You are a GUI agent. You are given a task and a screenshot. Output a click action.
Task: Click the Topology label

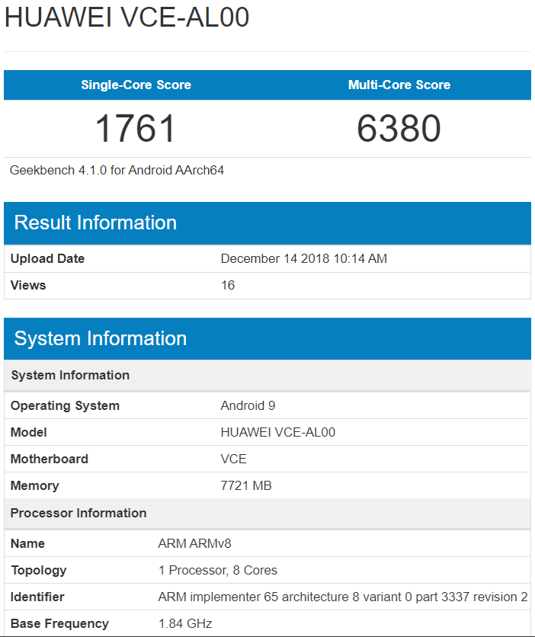coord(39,571)
